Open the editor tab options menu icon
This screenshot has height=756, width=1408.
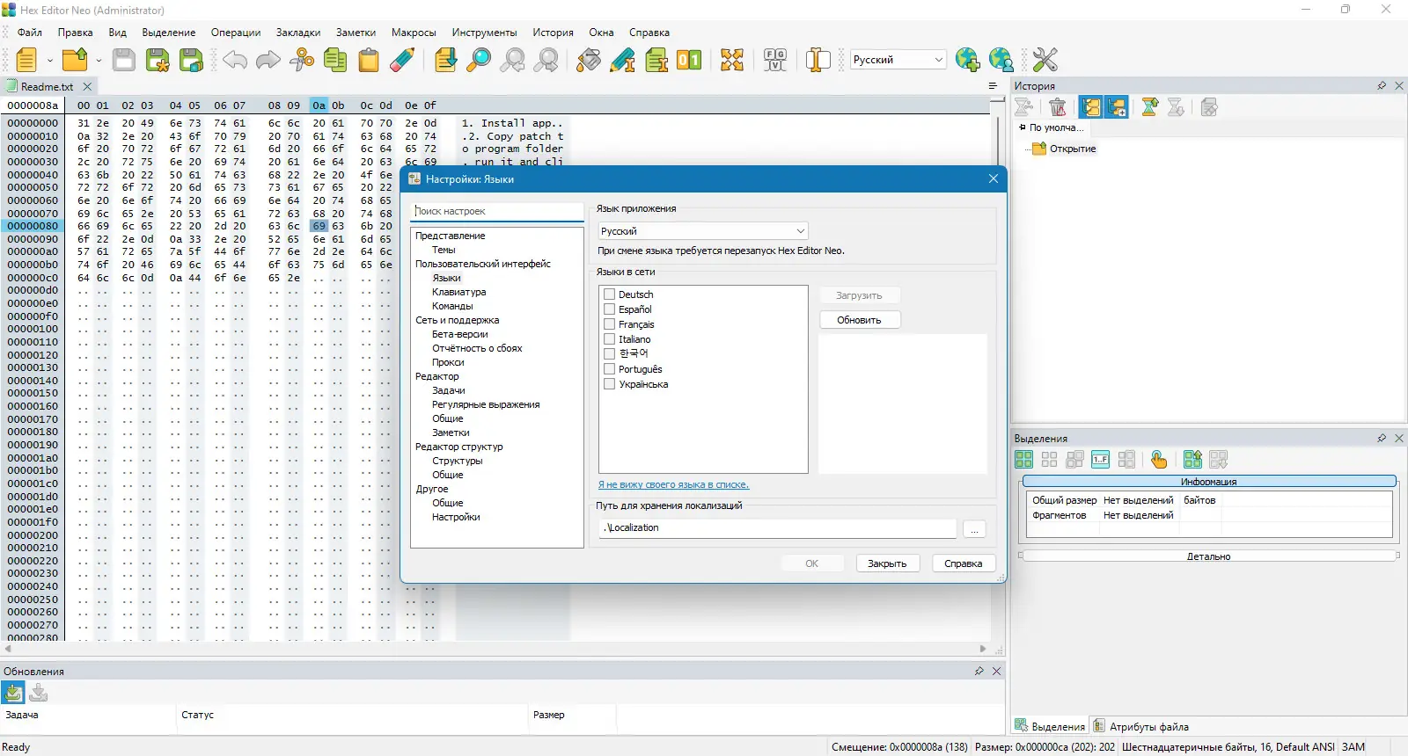993,85
